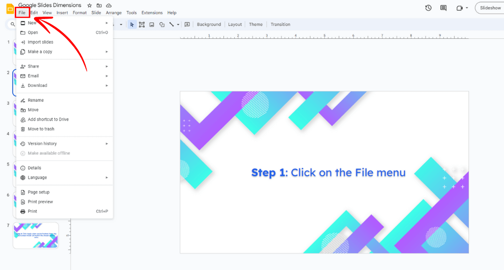
Task: Open the comments panel icon
Action: 443,8
